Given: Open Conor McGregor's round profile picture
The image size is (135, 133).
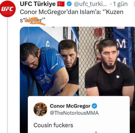Looking at the screenshot, I should pos(40,109).
